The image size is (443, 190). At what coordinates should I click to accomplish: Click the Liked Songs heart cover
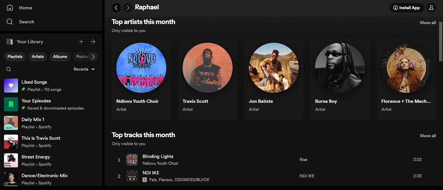[11, 85]
